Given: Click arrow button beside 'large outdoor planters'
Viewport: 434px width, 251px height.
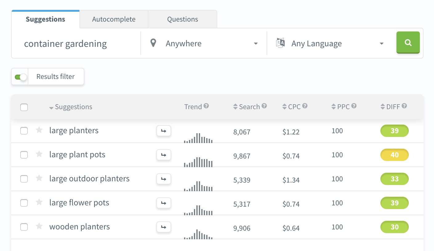Looking at the screenshot, I should [x=164, y=179].
